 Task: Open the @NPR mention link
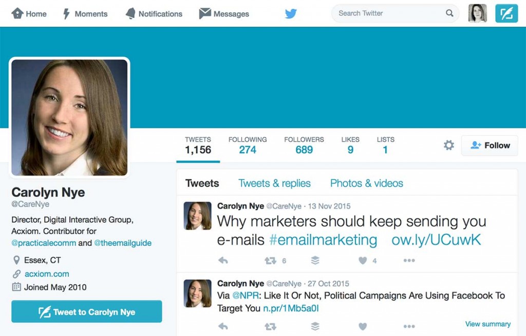[x=245, y=296]
